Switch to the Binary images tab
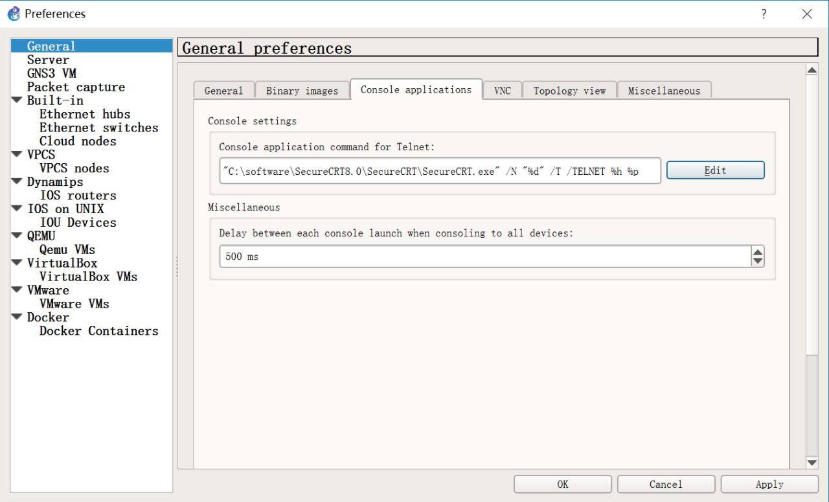Screen dimensions: 829x502 [x=302, y=91]
